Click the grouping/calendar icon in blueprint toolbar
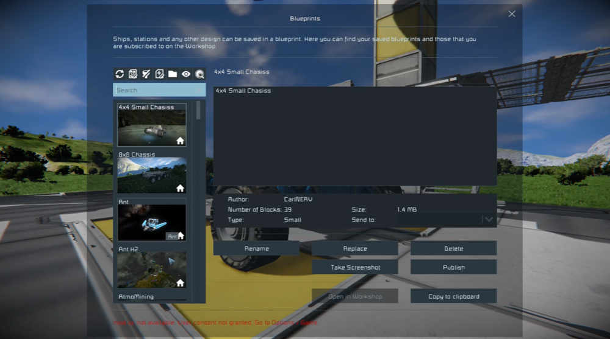The width and height of the screenshot is (610, 339). pos(133,74)
